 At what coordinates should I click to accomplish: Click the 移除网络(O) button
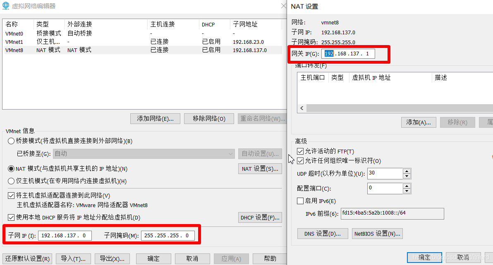[x=209, y=119]
